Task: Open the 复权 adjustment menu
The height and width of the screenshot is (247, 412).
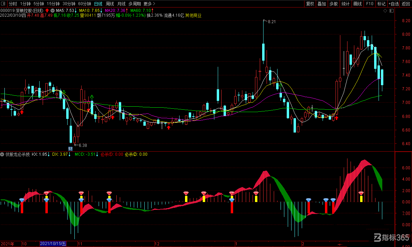Action: point(310,4)
